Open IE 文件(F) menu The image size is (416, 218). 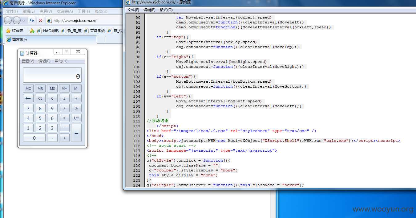click(x=12, y=11)
